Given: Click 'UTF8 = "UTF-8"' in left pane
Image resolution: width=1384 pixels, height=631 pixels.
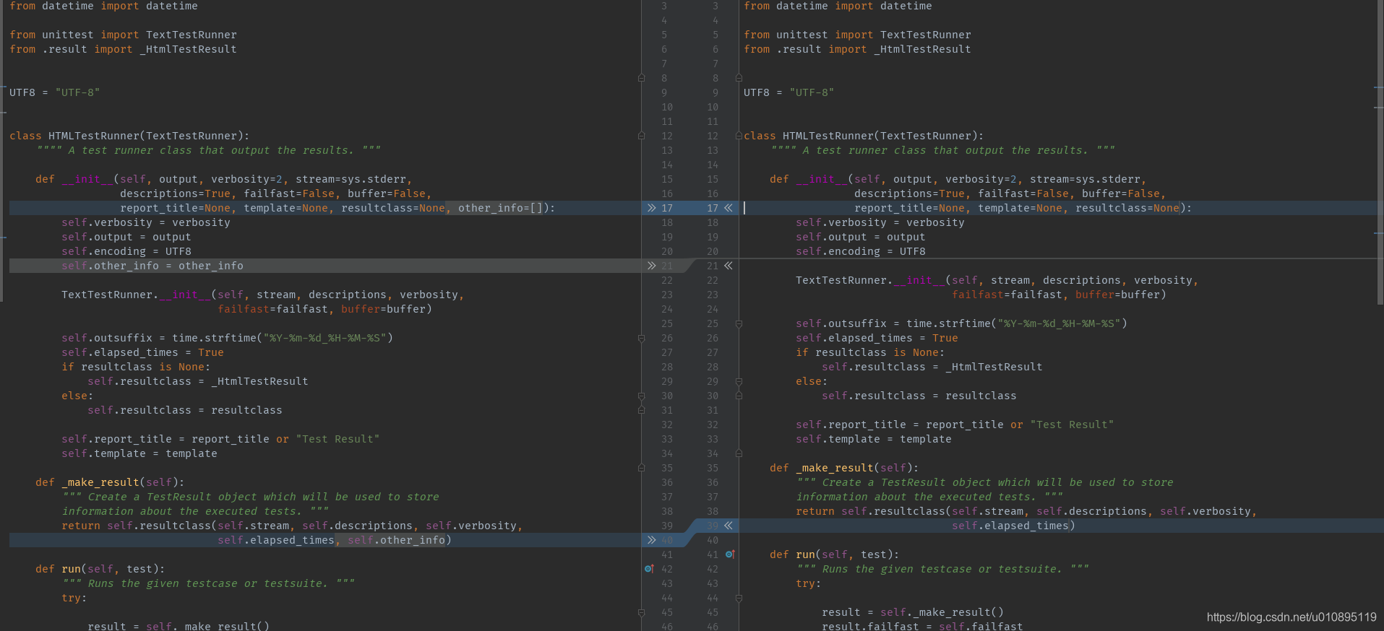Looking at the screenshot, I should tap(54, 92).
